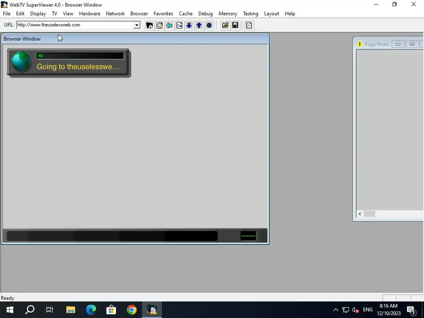Click the Page Notes warning icon
This screenshot has height=318, width=424.
click(359, 44)
